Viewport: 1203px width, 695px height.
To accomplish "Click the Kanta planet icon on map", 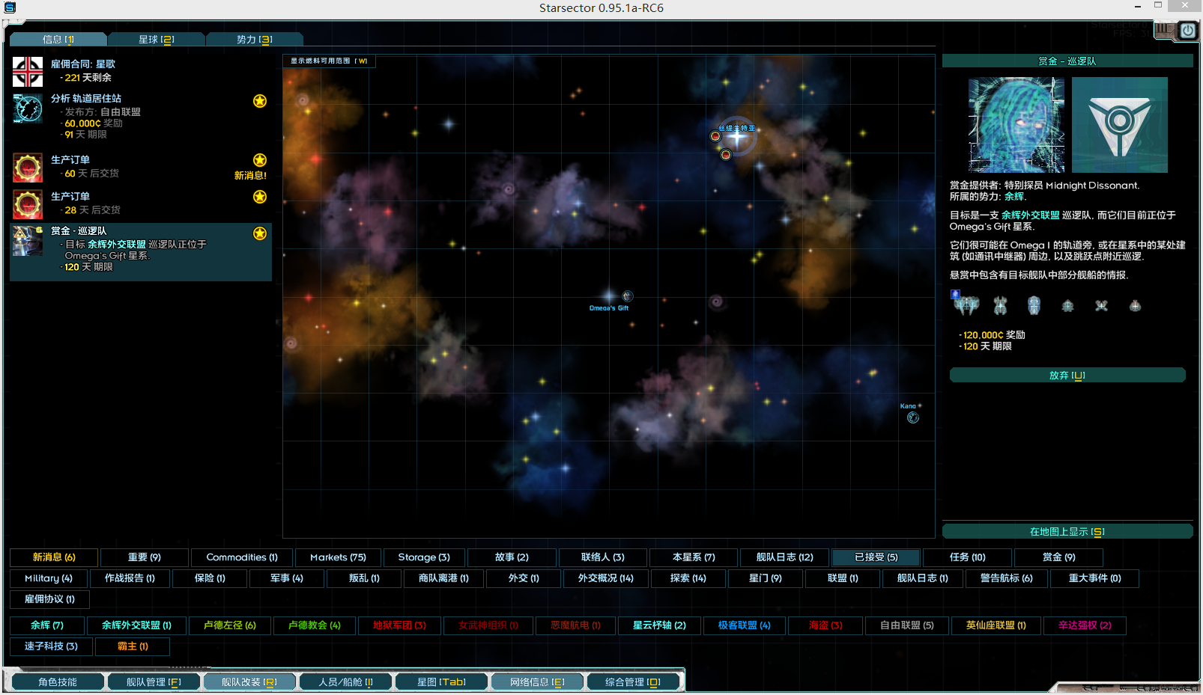I will pos(912,417).
